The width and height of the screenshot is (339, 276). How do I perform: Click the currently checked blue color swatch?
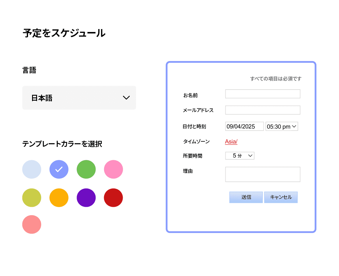point(59,169)
